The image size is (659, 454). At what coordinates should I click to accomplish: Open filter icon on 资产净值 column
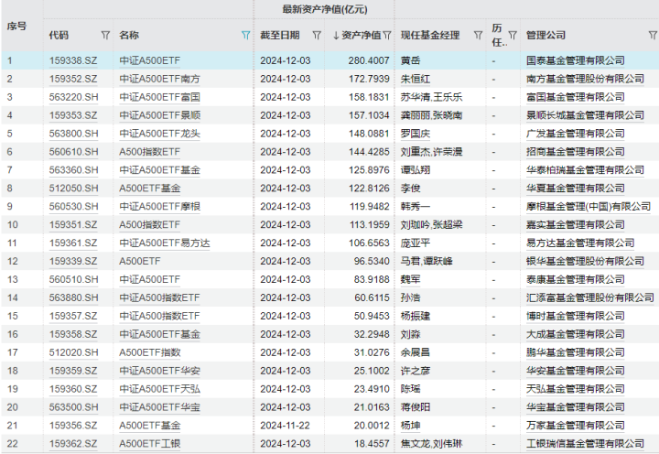coord(387,36)
